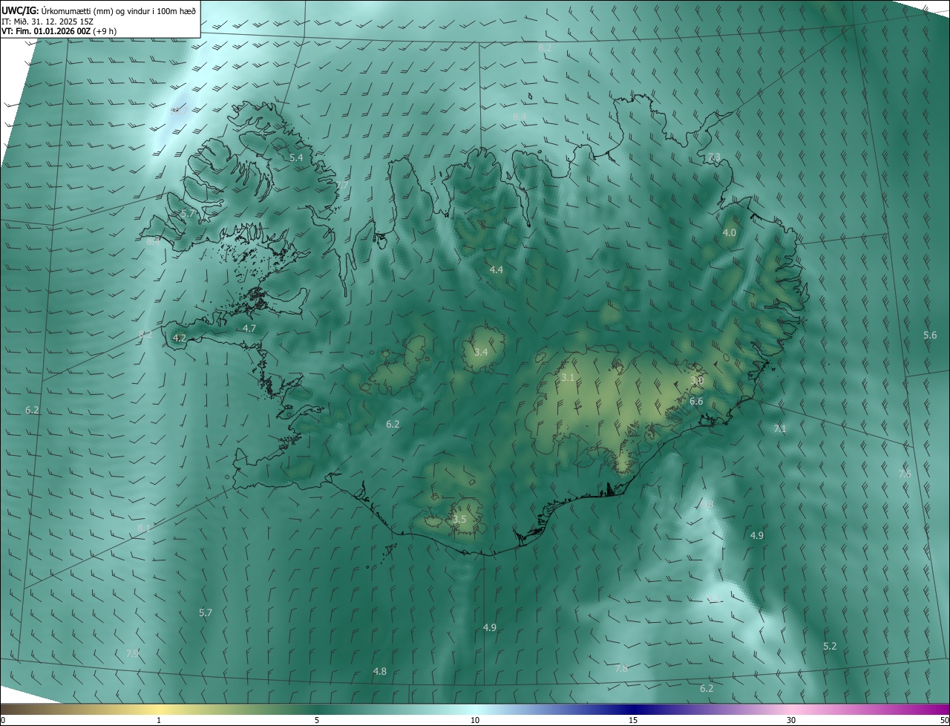
Task: Select the initial time line 'IT: Mið. 31. 12. 2025 15Z'
Action: coord(47,22)
